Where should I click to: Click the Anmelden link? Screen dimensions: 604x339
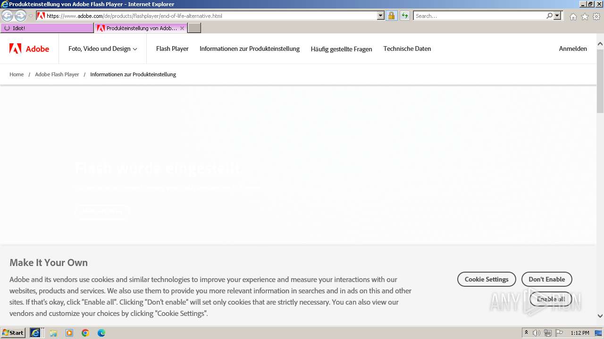573,48
